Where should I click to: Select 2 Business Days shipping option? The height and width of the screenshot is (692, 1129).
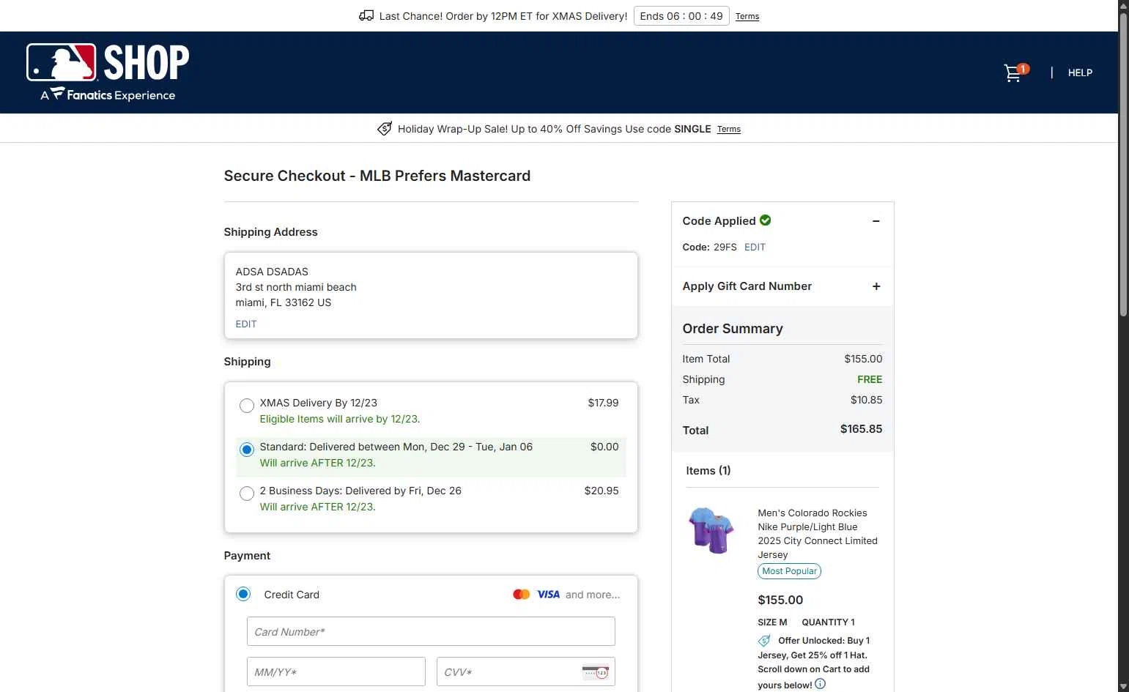pos(247,494)
